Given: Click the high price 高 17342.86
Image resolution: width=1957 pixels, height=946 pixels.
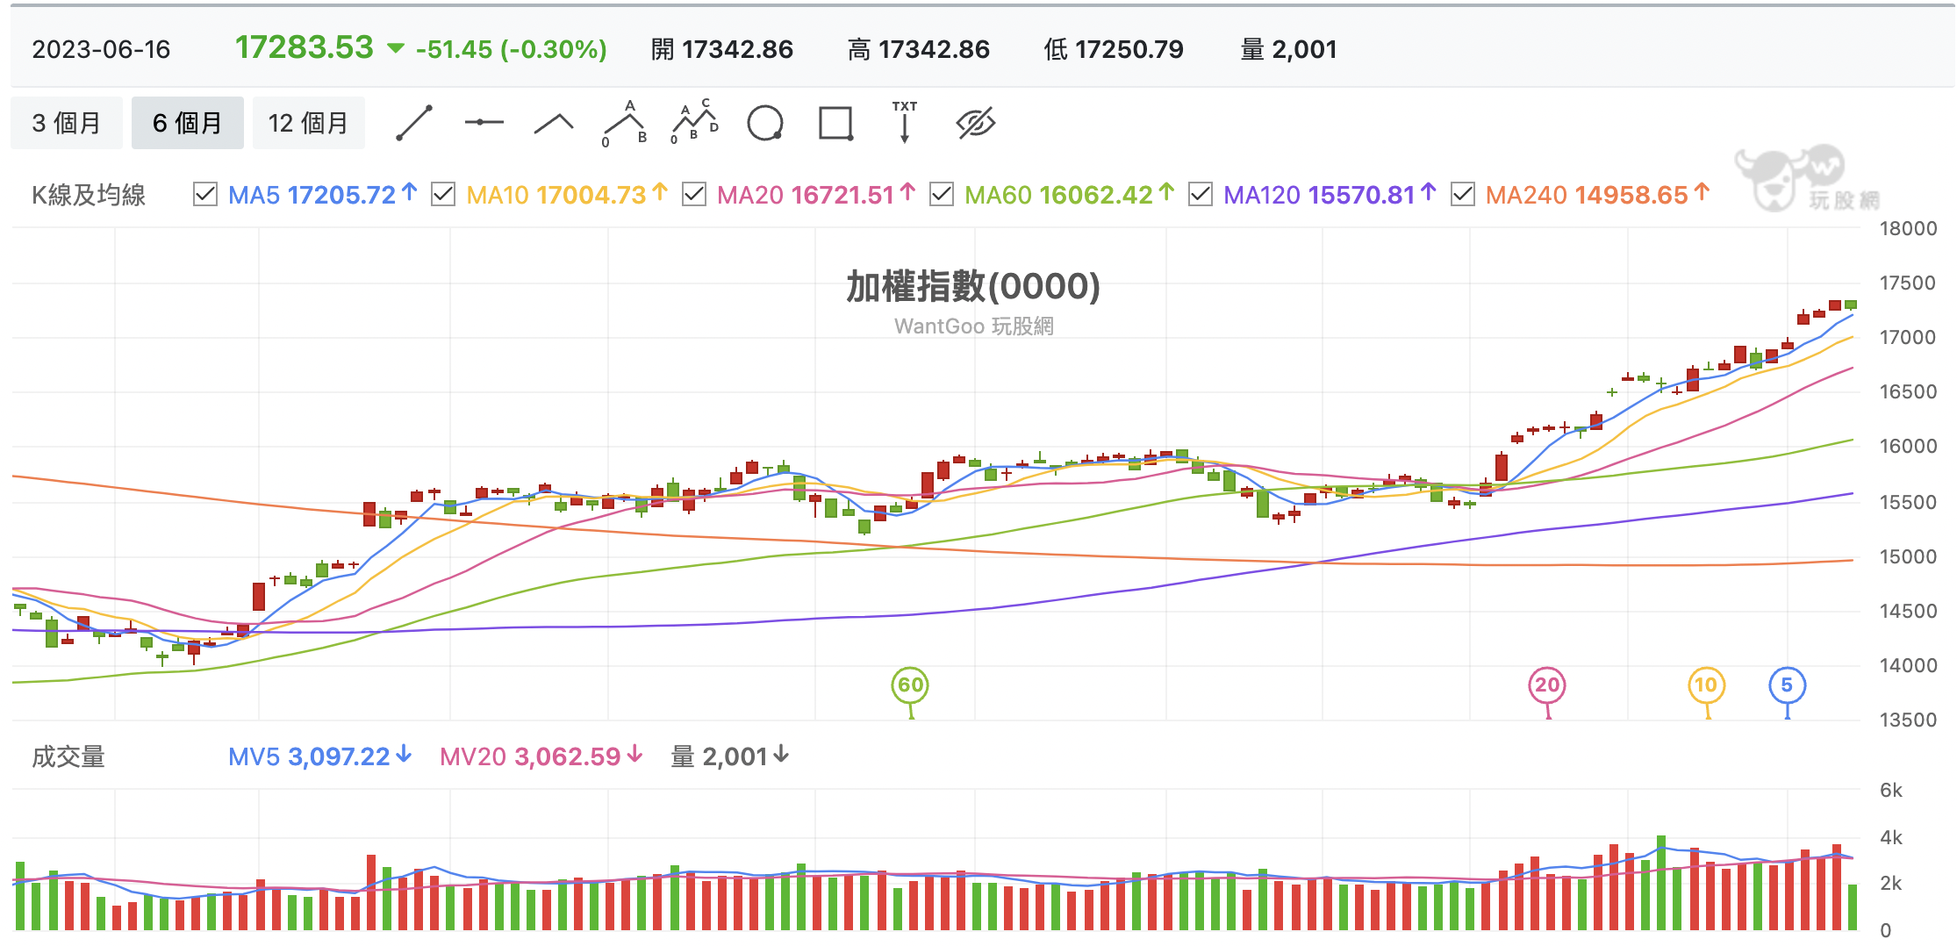Looking at the screenshot, I should [x=918, y=49].
